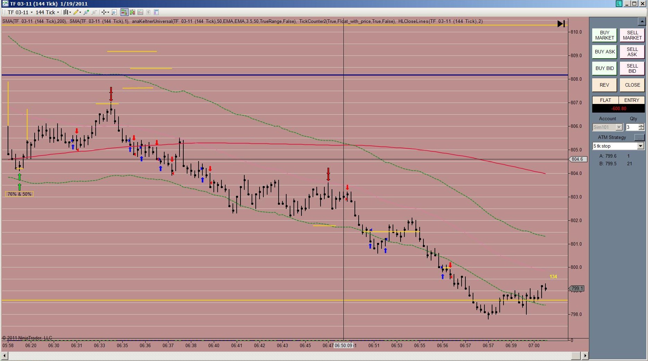Click SELL ASK button
Screen dimensions: 648x361
click(632, 52)
